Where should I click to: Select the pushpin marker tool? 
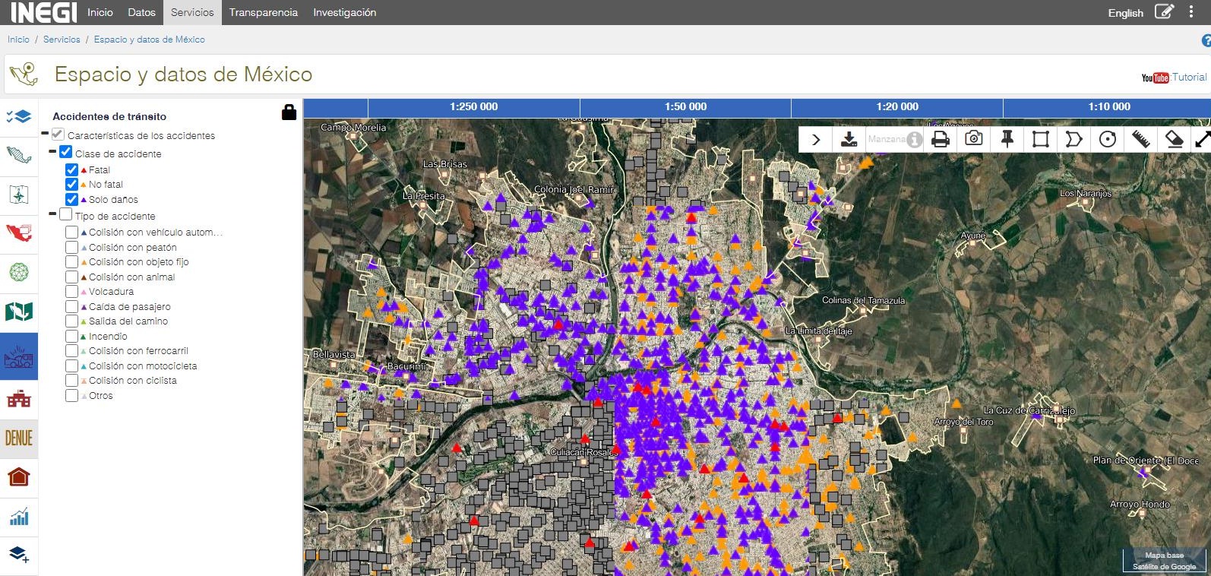click(1007, 138)
